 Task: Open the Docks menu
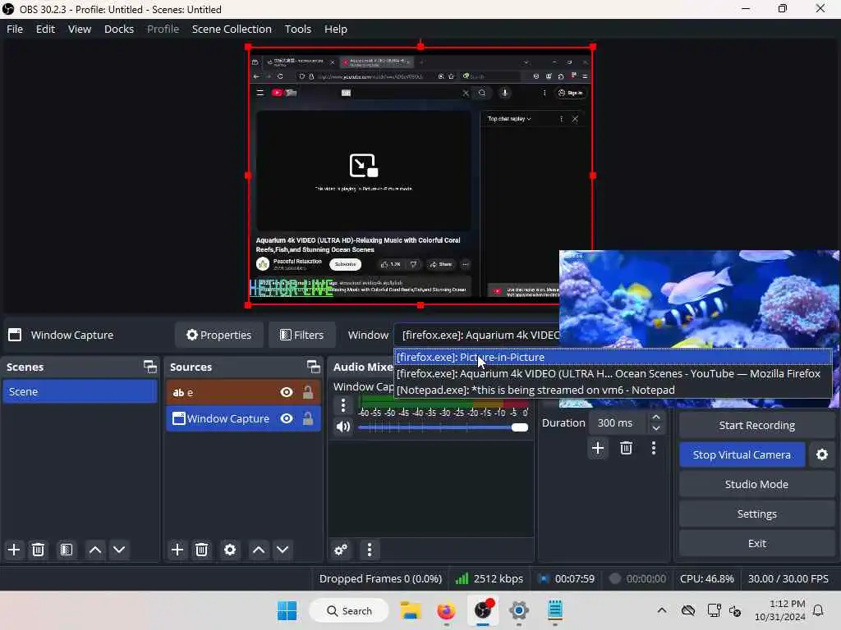[119, 29]
